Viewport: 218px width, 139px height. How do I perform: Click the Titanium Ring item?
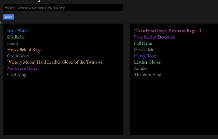[x=148, y=74]
